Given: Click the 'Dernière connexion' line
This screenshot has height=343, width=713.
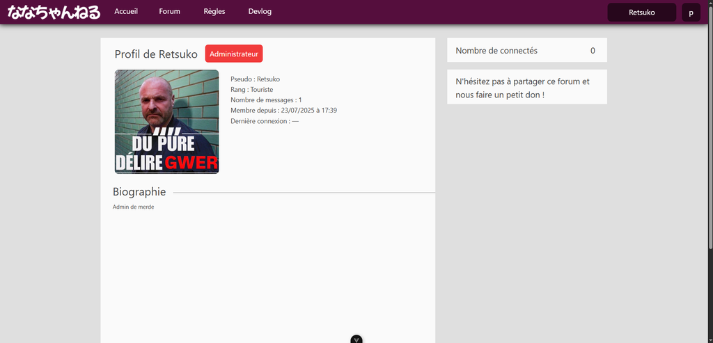Looking at the screenshot, I should tap(264, 121).
